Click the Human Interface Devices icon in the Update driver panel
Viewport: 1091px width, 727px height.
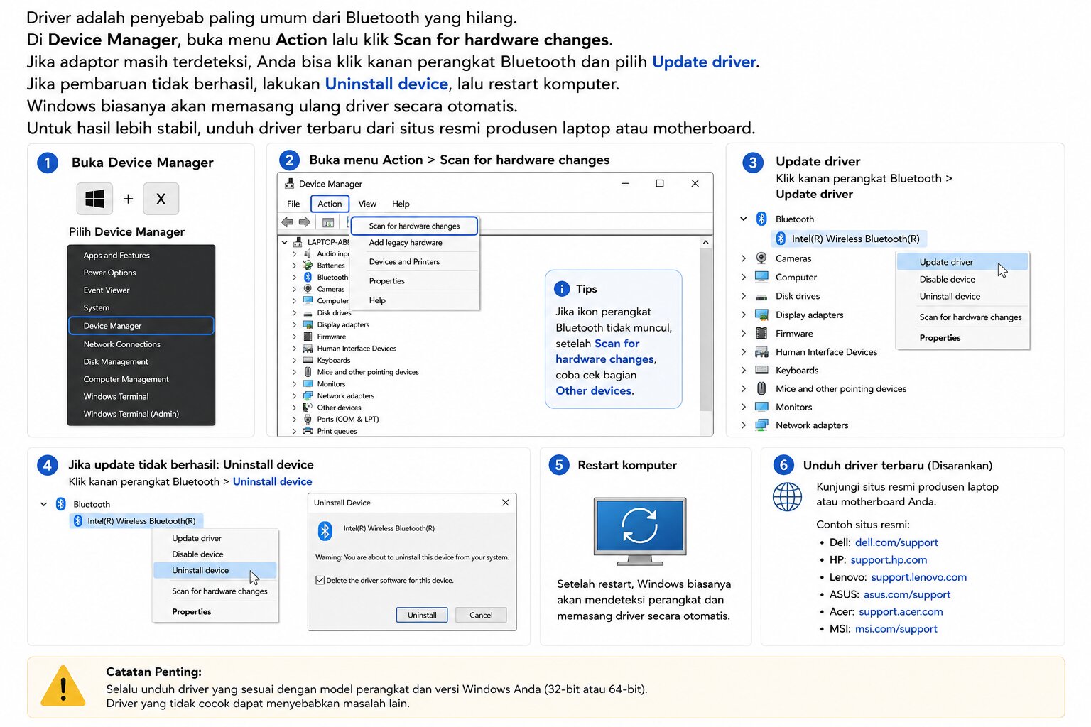point(761,351)
